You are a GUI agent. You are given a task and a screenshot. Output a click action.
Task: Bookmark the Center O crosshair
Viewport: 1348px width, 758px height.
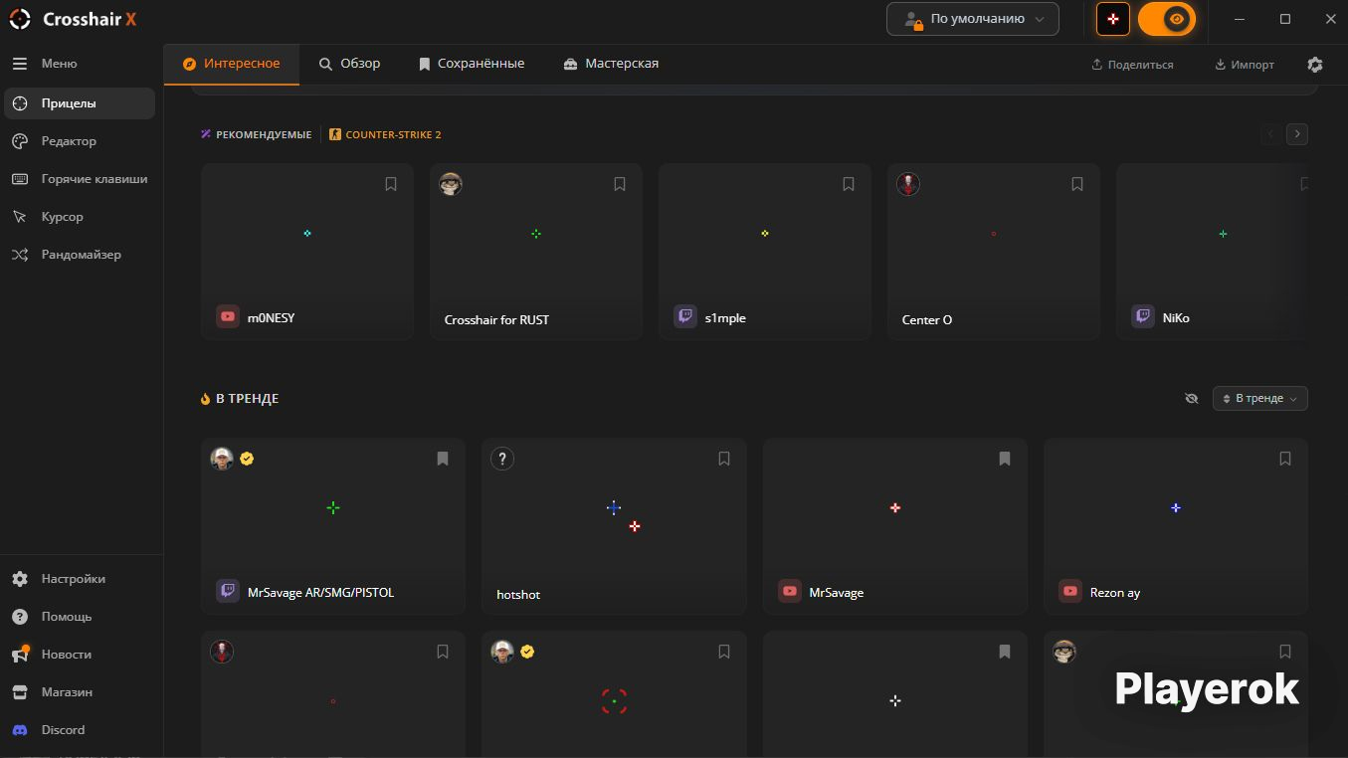point(1077,184)
